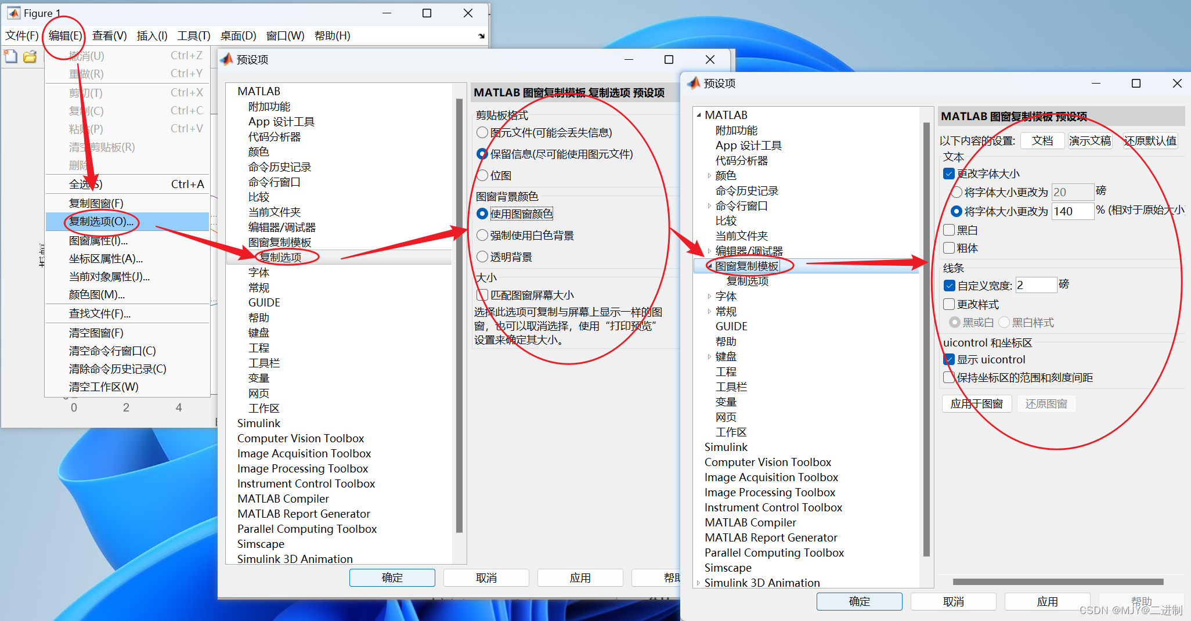1191x621 pixels.
Task: Click the 演示文稿 settings preset button
Action: pos(1090,140)
